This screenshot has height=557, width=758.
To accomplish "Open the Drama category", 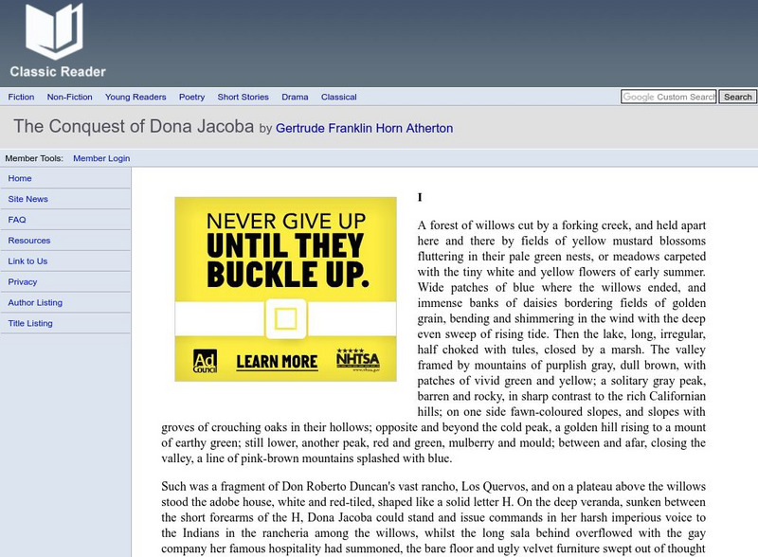I will [295, 97].
